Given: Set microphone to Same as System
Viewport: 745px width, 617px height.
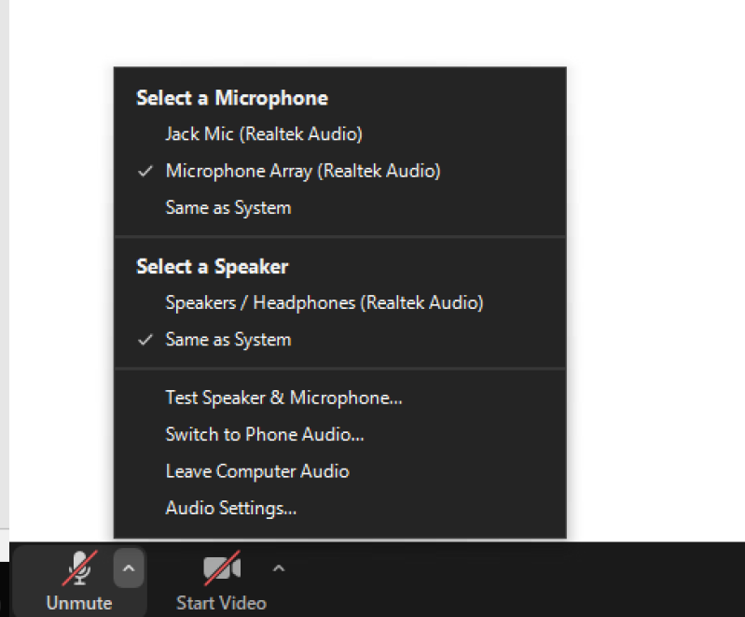Looking at the screenshot, I should pyautogui.click(x=228, y=208).
